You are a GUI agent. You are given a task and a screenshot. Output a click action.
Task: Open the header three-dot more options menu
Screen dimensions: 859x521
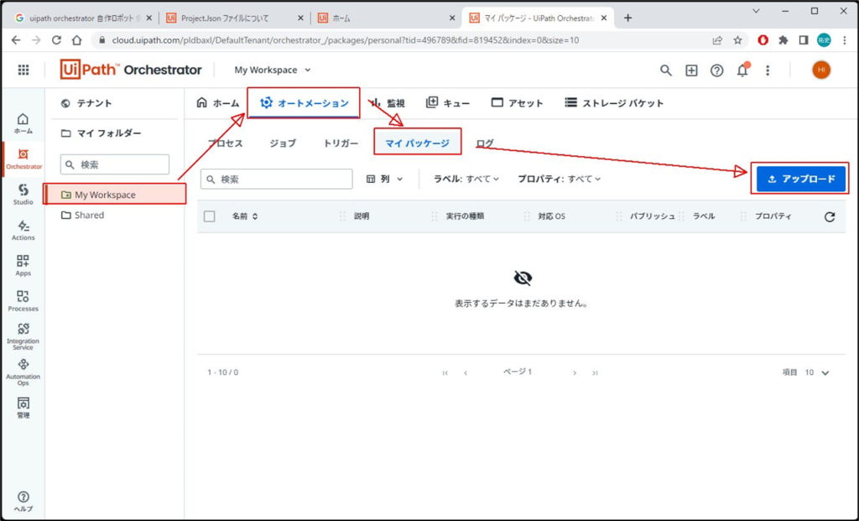click(768, 70)
